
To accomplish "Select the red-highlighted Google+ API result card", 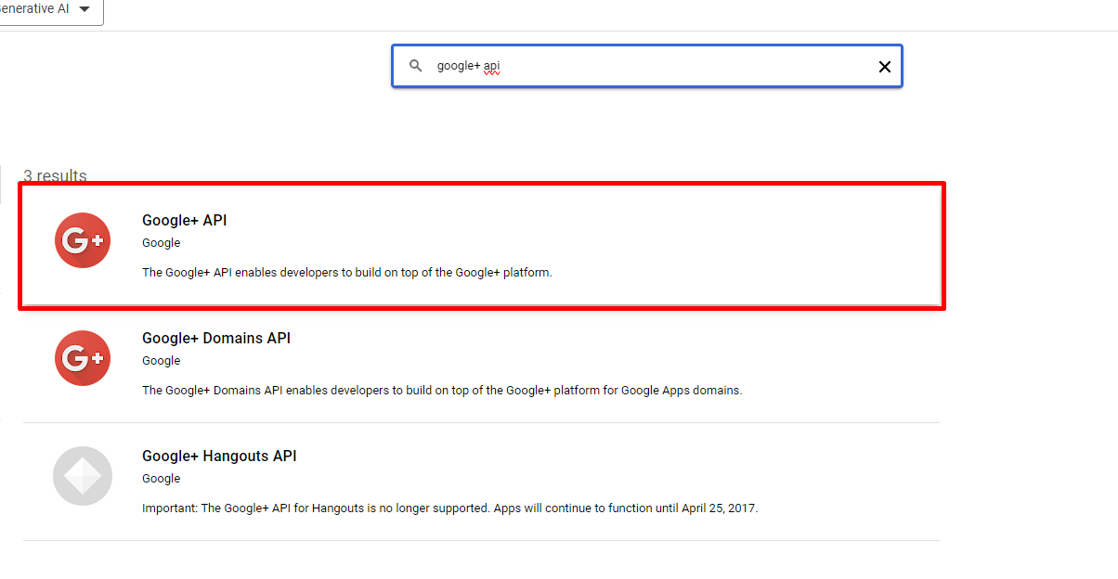I will (x=650, y=246).
